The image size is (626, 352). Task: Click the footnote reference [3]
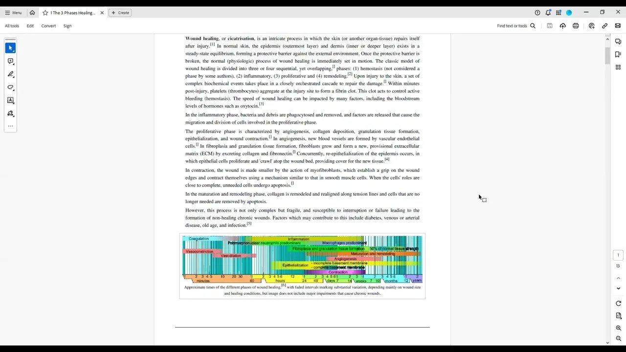(x=261, y=104)
